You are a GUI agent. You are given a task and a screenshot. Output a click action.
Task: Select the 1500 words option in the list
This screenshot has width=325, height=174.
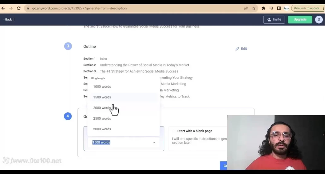102,97
